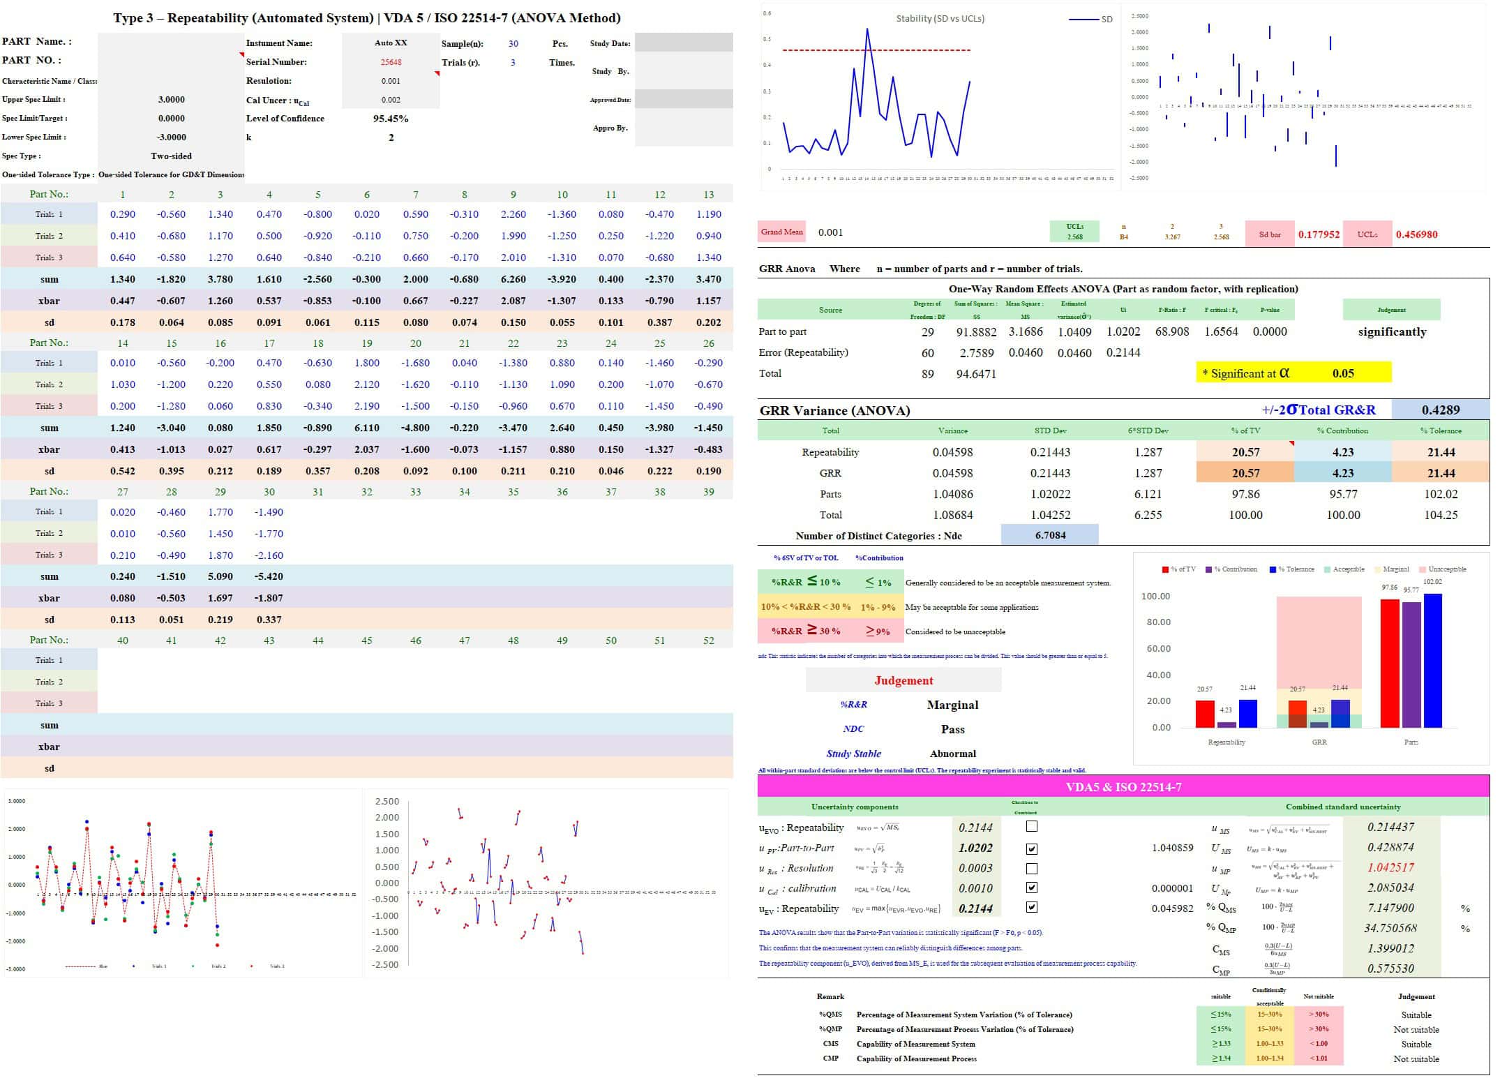The image size is (1500, 1085).
Task: Click comment indicator on Resolution value cell
Action: coord(437,74)
